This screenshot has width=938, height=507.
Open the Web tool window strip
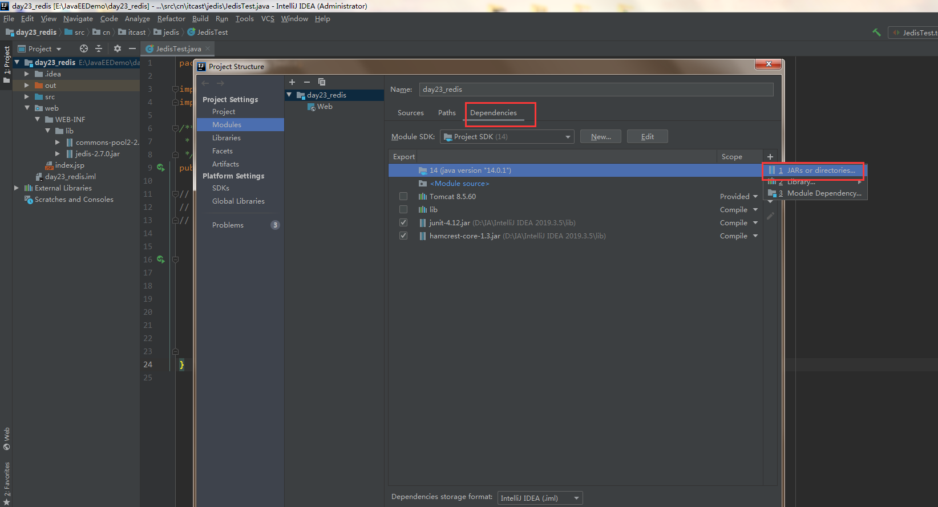(x=7, y=439)
